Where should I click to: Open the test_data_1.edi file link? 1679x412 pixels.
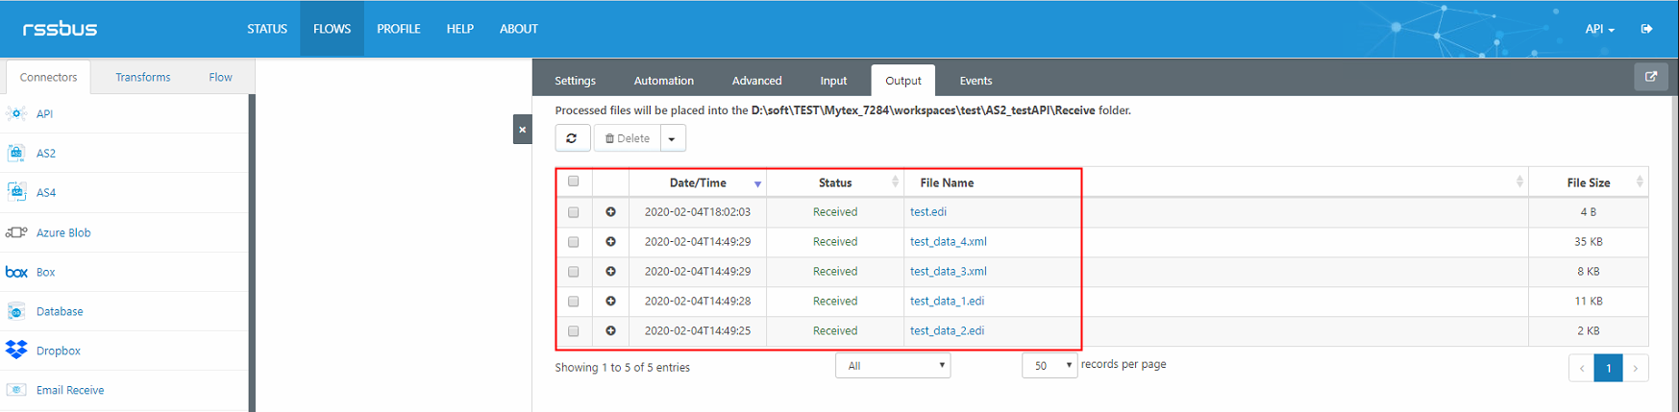pos(947,302)
